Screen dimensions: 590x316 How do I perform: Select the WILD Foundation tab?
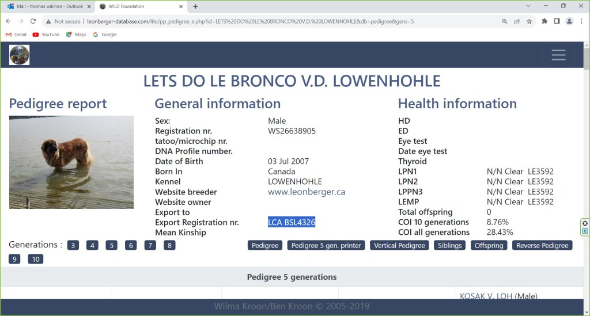141,6
